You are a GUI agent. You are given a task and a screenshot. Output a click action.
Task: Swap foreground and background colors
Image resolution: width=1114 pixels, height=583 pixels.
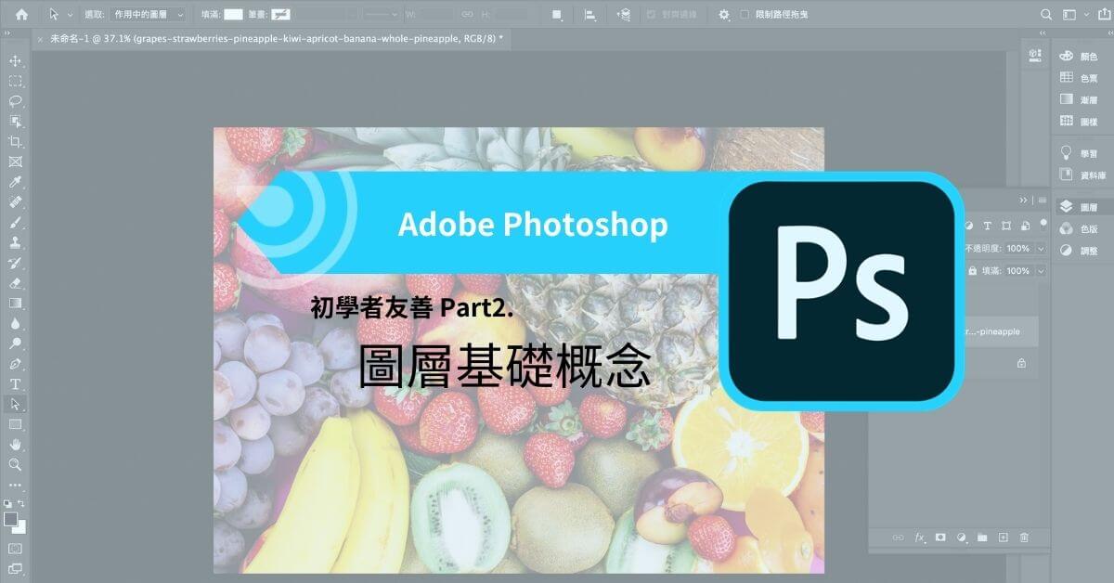tap(21, 503)
